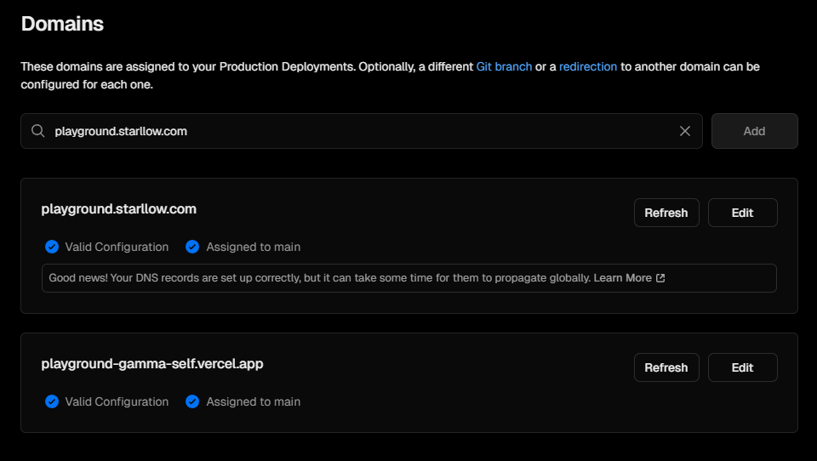The width and height of the screenshot is (817, 461).
Task: Click Assigned to main checkmark for vercel.app domain
Action: click(192, 401)
